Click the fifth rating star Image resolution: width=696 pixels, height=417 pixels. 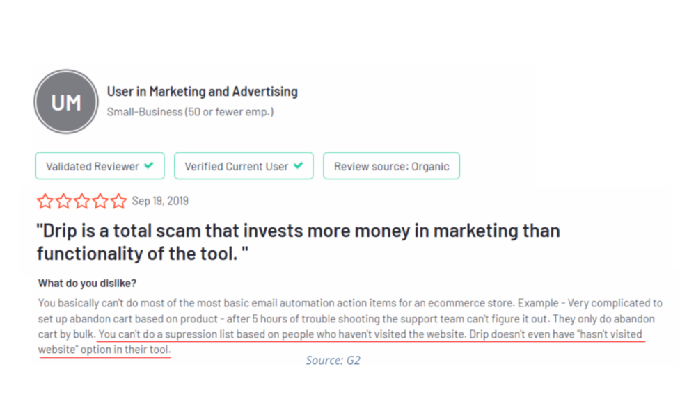click(x=119, y=202)
